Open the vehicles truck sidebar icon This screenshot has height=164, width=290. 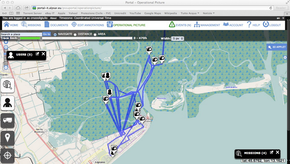(8, 120)
